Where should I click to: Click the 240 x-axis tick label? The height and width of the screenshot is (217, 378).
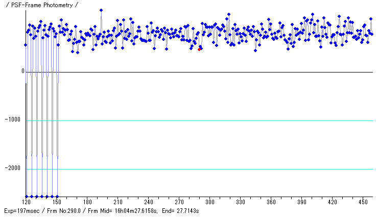coord(149,202)
